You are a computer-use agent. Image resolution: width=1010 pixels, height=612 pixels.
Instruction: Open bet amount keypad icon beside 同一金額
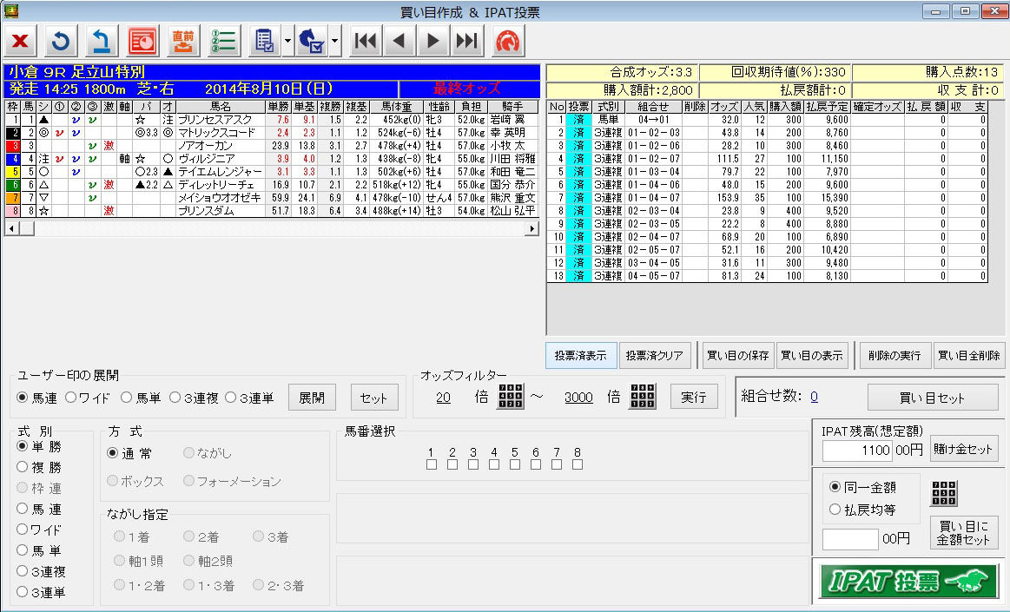coord(944,494)
